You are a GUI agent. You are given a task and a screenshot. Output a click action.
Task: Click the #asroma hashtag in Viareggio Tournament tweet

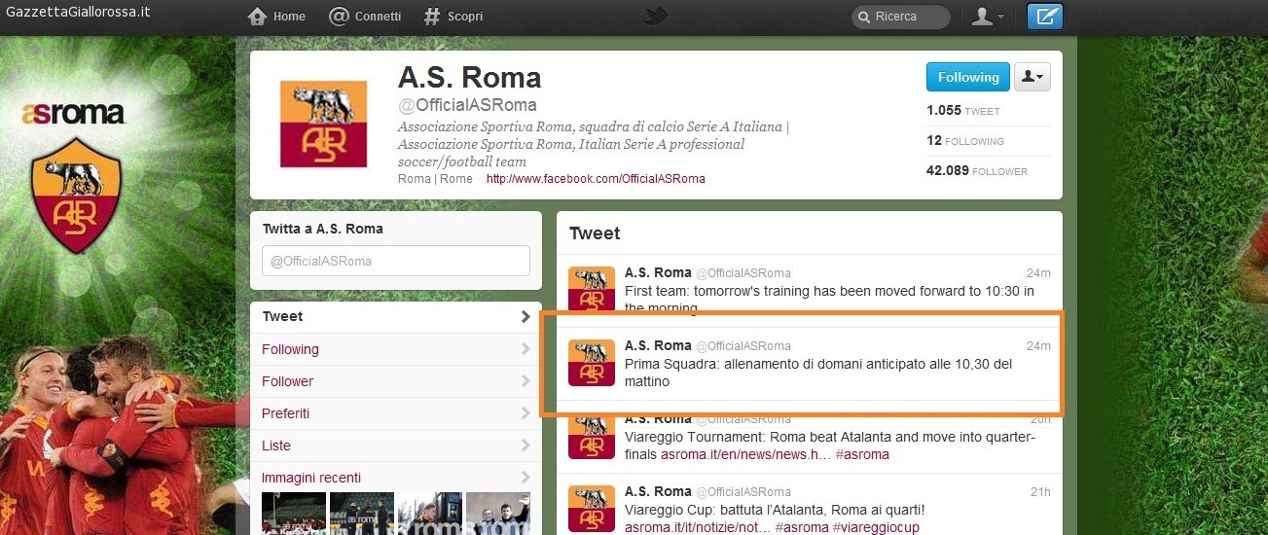point(862,454)
